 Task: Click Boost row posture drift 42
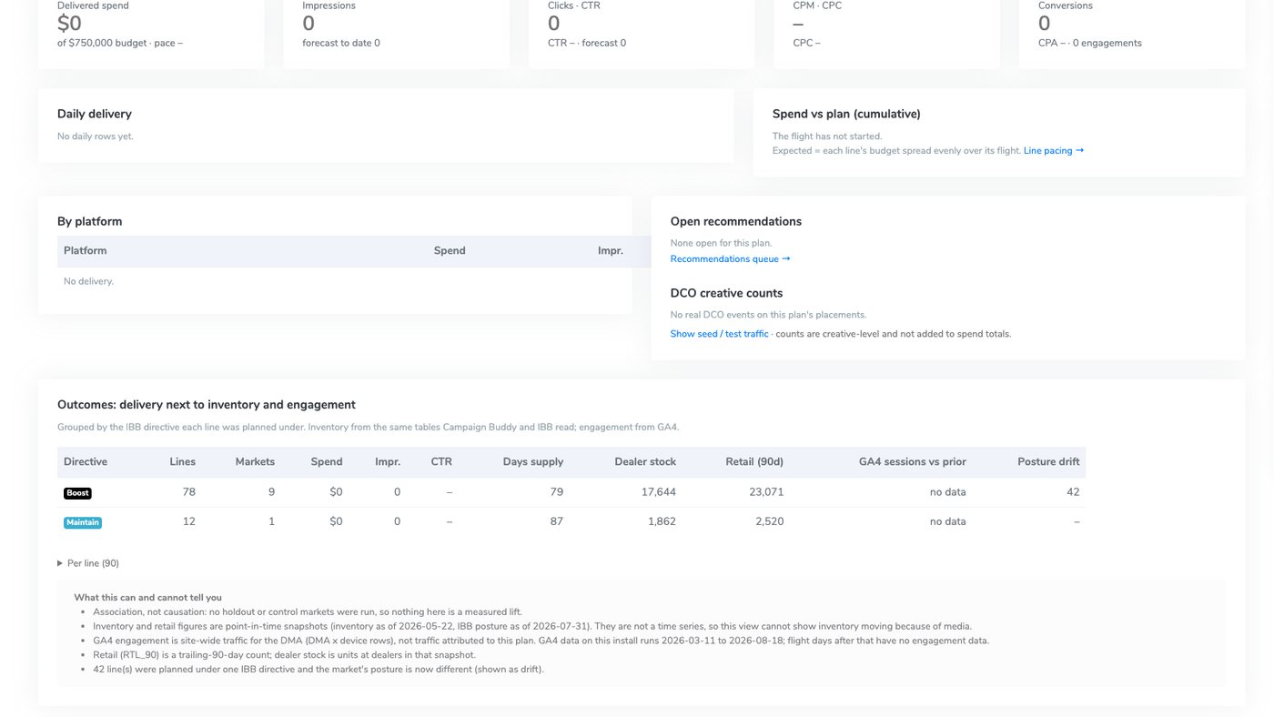tap(1073, 492)
